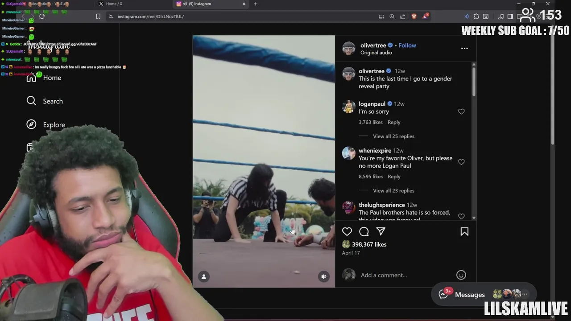
Task: Open the browser extensions puzzle icon
Action: tap(476, 16)
